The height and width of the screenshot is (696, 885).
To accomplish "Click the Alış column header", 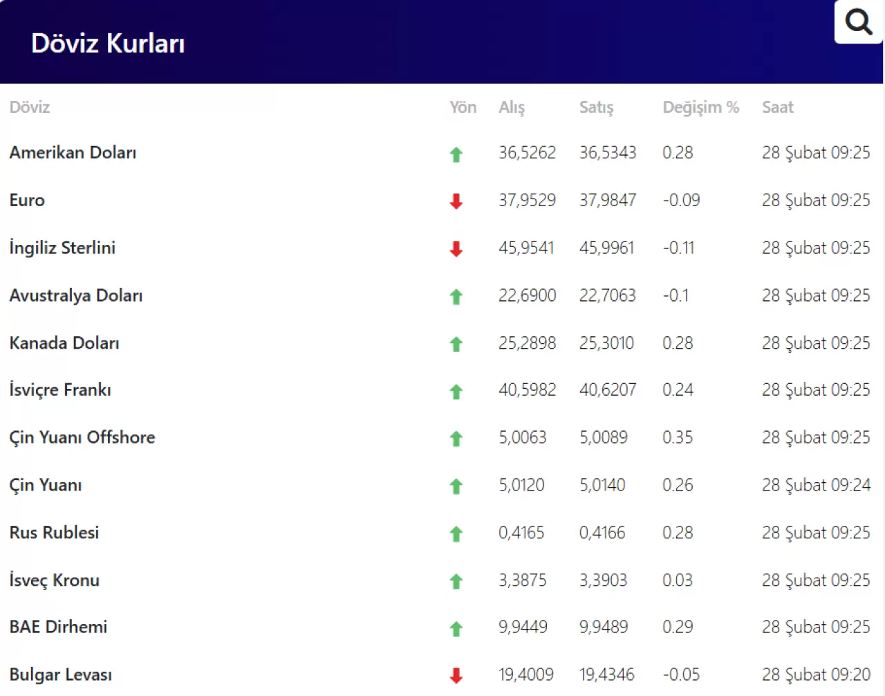I will [x=512, y=107].
